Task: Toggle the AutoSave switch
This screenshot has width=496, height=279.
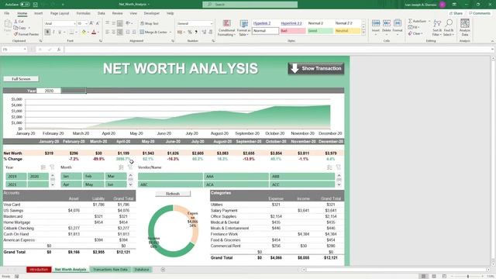Action: (25, 5)
